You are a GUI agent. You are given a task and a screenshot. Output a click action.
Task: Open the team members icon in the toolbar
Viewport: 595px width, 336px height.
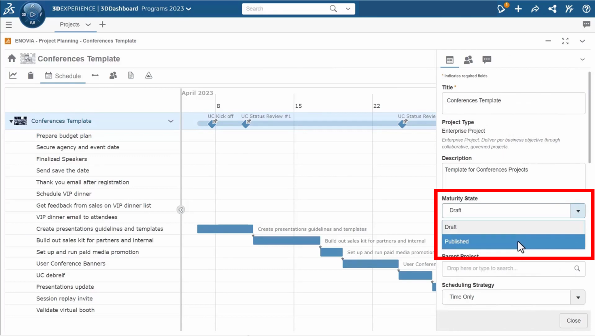(113, 75)
